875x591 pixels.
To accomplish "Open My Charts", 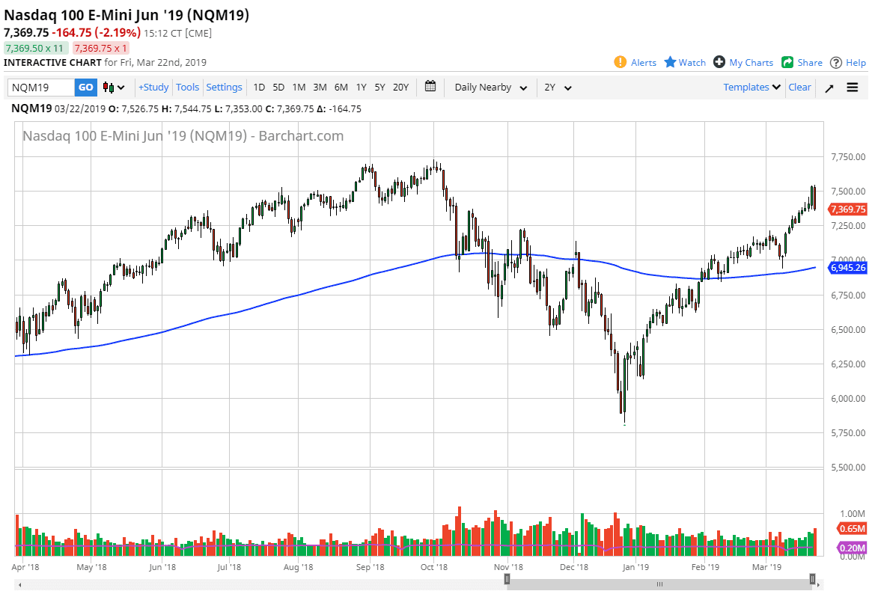I will click(743, 62).
